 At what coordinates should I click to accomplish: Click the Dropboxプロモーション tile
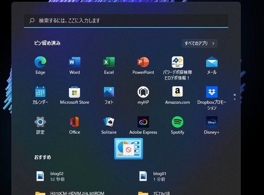point(212,98)
